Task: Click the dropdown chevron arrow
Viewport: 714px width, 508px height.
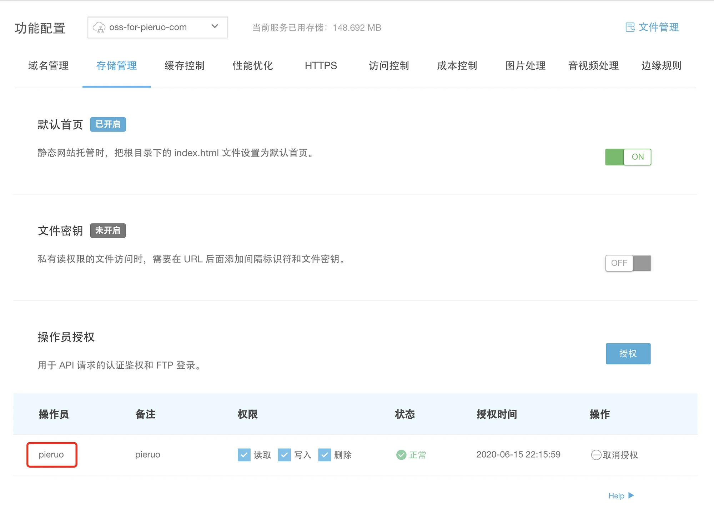Action: click(215, 26)
